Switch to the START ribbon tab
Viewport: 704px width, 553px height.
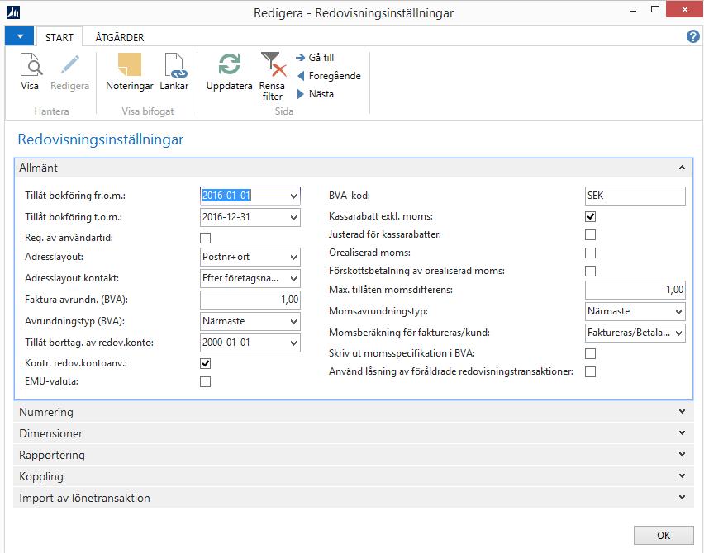point(59,37)
